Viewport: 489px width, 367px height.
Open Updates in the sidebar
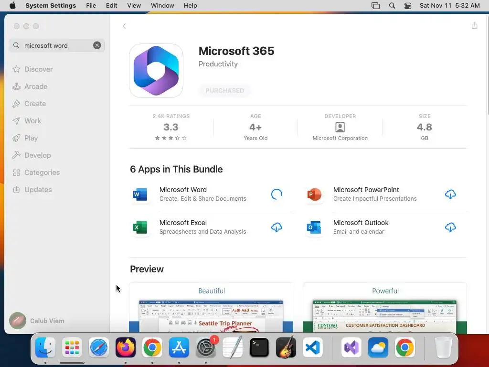pyautogui.click(x=32, y=189)
